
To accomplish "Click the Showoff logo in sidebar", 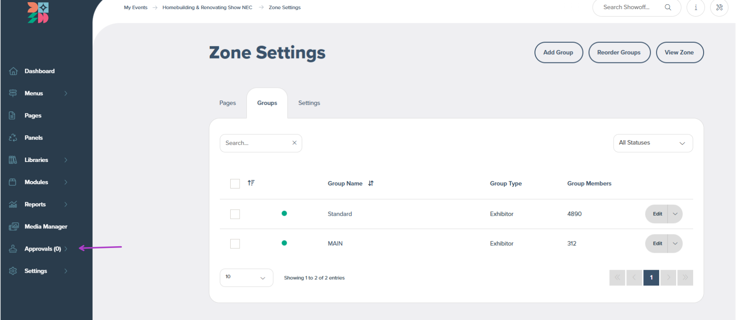I will (38, 12).
